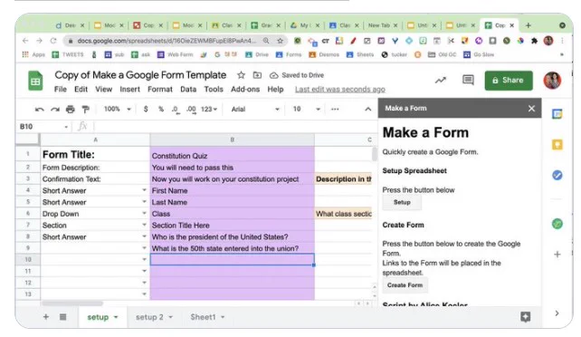Click the document title text

[140, 75]
